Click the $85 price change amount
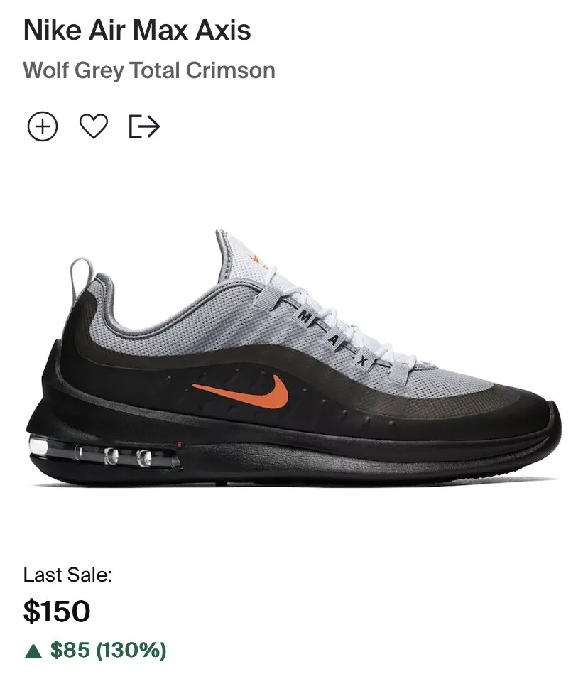Image resolution: width=588 pixels, height=679 pixels. click(70, 650)
